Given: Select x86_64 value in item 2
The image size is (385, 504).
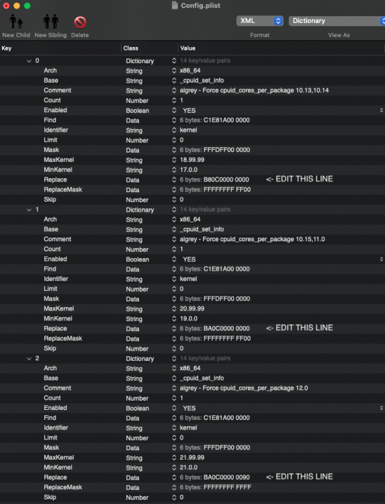Looking at the screenshot, I should tap(190, 368).
